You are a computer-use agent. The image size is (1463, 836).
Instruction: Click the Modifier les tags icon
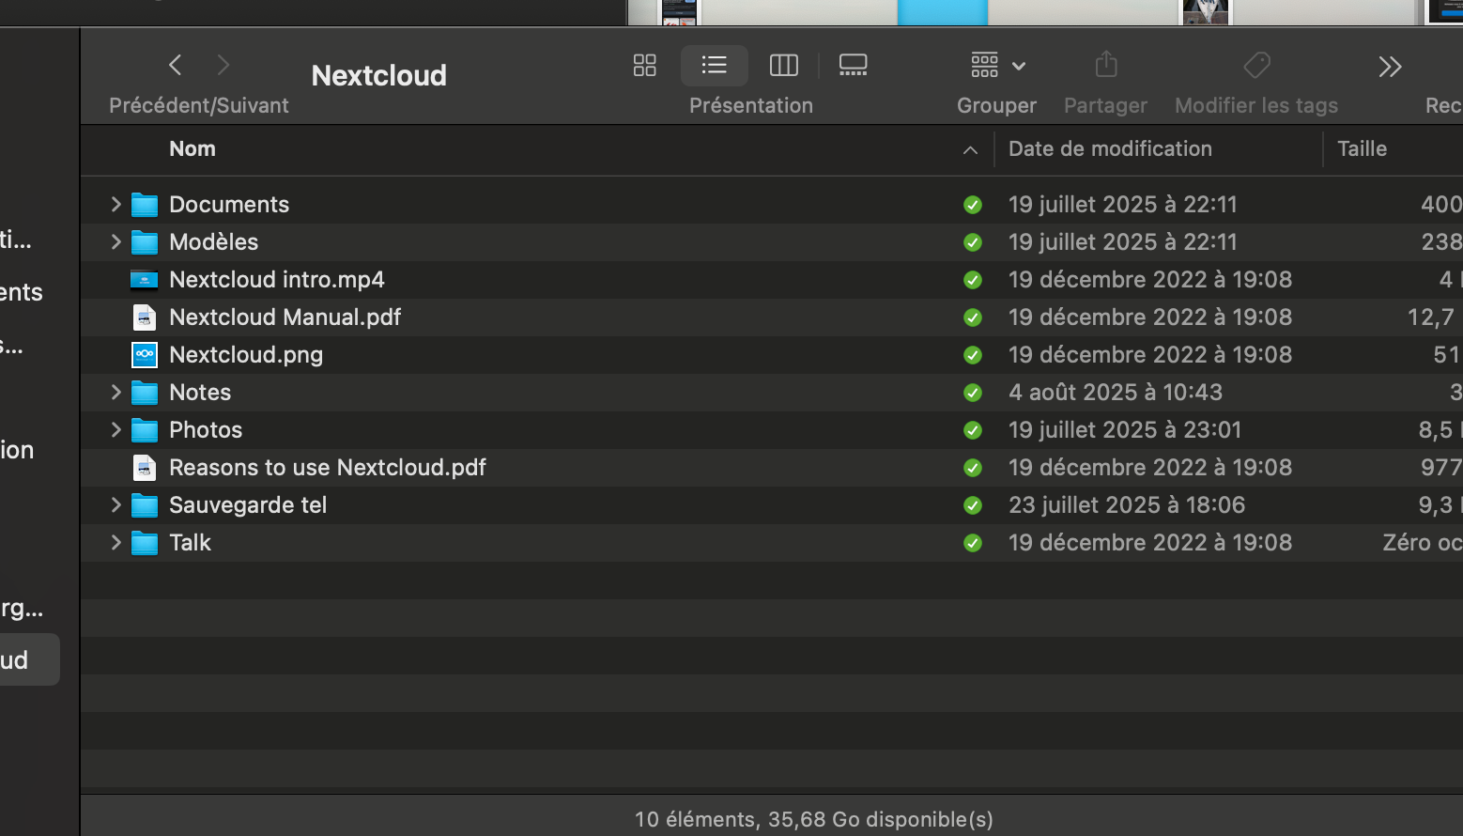click(1256, 65)
